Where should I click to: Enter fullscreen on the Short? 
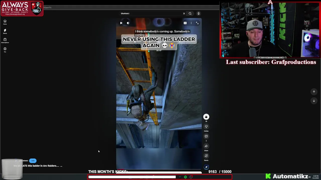(x=197, y=23)
